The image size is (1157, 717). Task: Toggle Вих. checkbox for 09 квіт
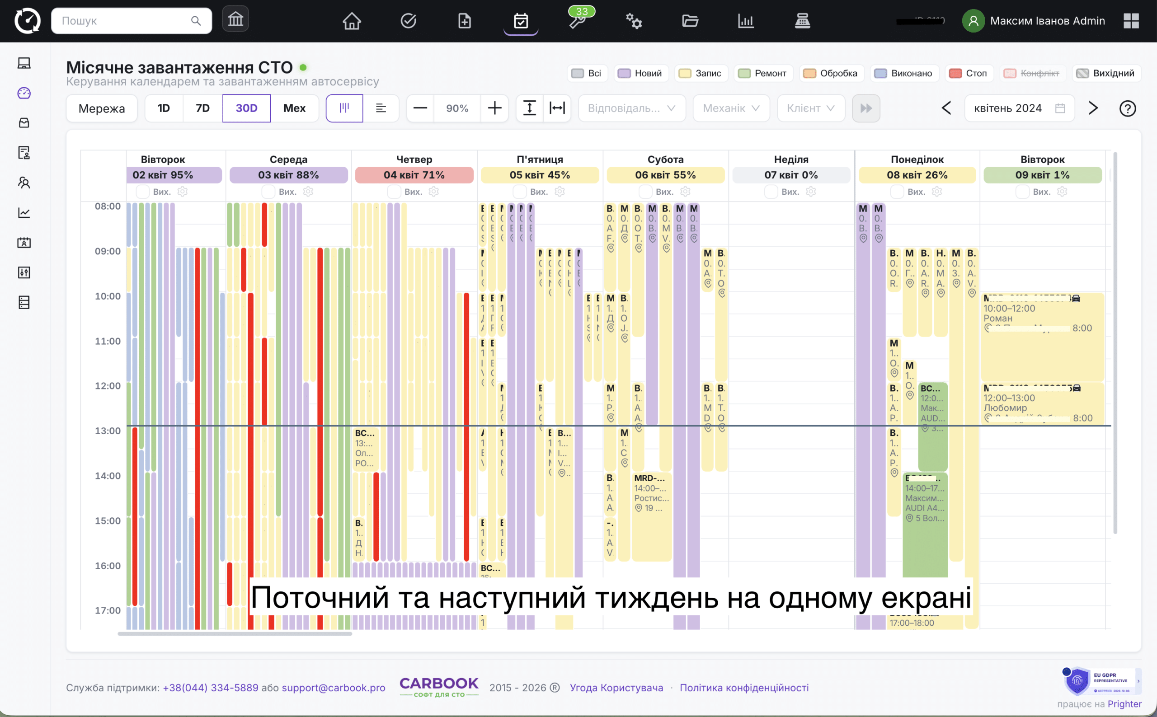point(1022,192)
